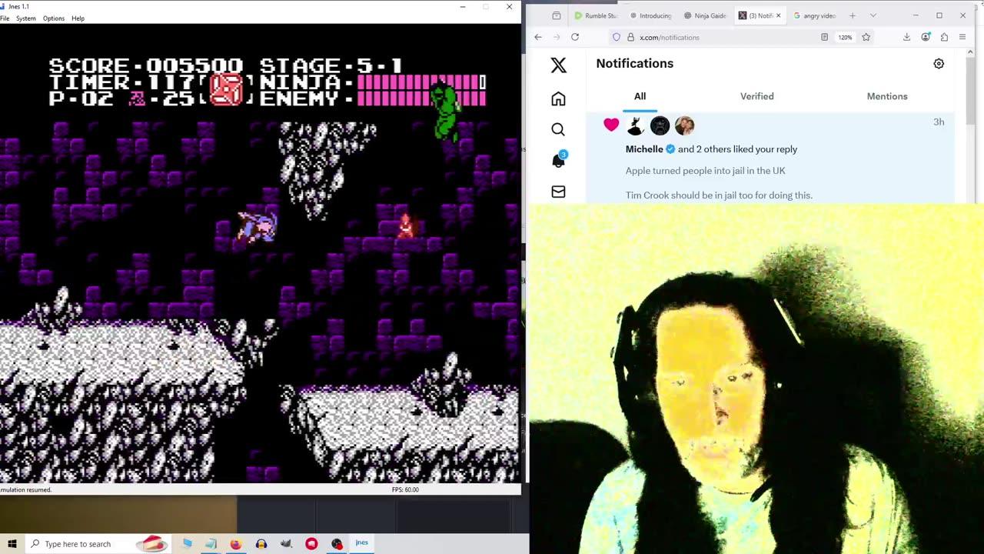Click the Michelle username link
The image size is (984, 554).
tap(644, 149)
